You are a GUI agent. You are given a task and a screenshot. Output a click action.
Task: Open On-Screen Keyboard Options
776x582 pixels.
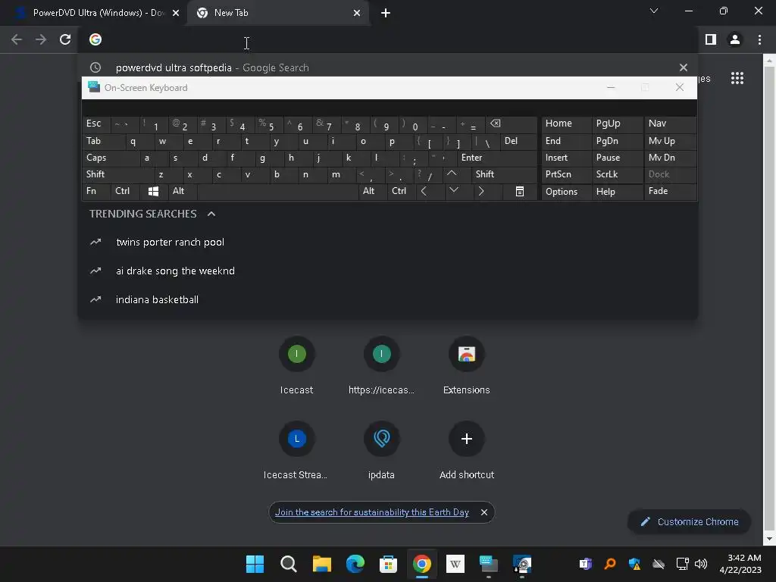566,191
